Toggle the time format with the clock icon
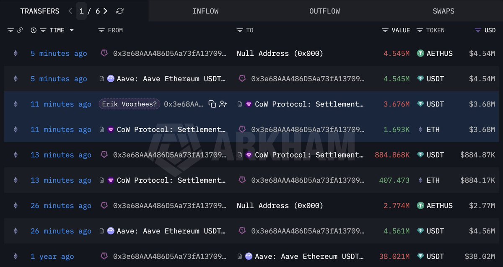Viewport: 503px width, 267px height. pyautogui.click(x=34, y=30)
